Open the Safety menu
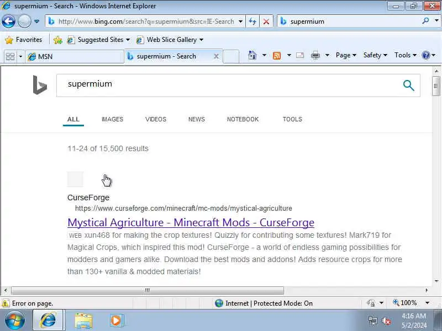 coord(375,55)
